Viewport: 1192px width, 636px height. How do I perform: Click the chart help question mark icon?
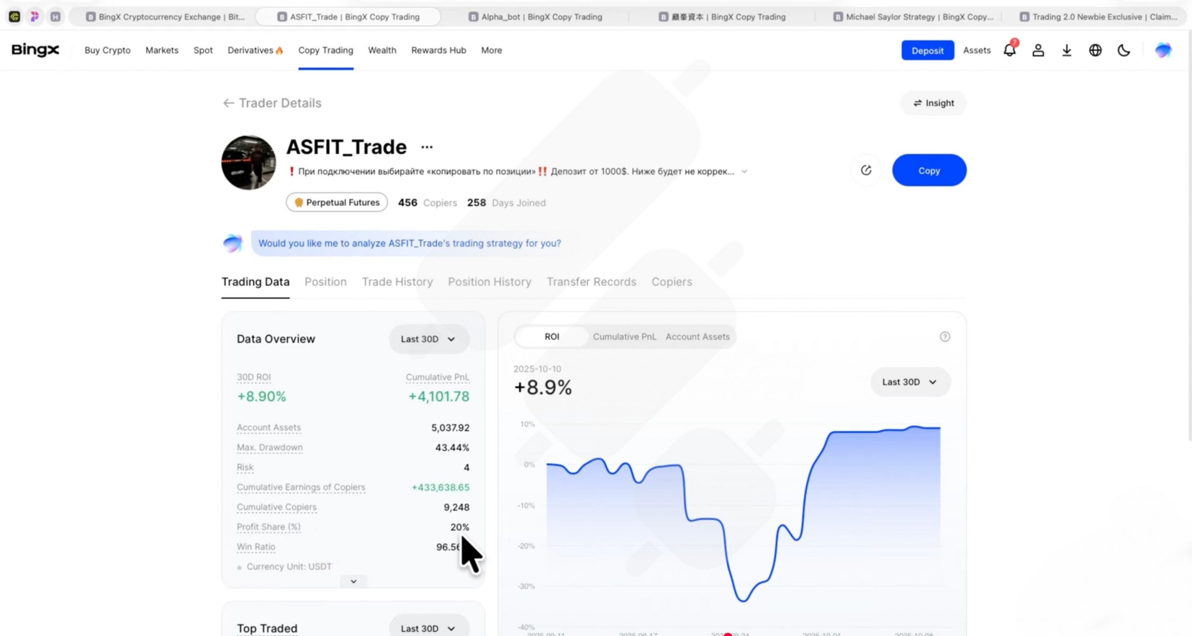click(944, 336)
